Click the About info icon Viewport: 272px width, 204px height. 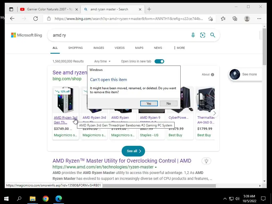tap(212, 75)
